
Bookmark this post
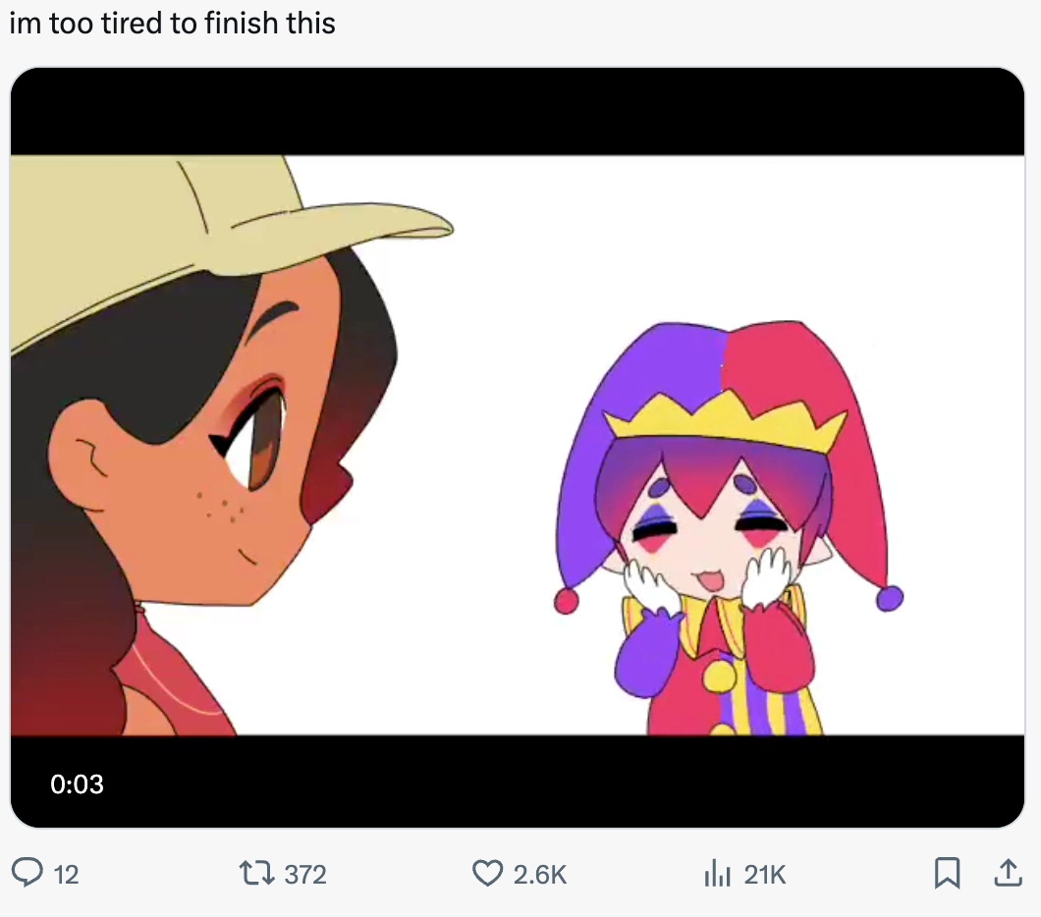pyautogui.click(x=947, y=873)
